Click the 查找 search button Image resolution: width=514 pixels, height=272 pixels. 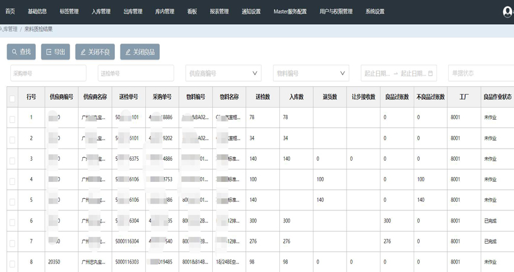pyautogui.click(x=21, y=52)
